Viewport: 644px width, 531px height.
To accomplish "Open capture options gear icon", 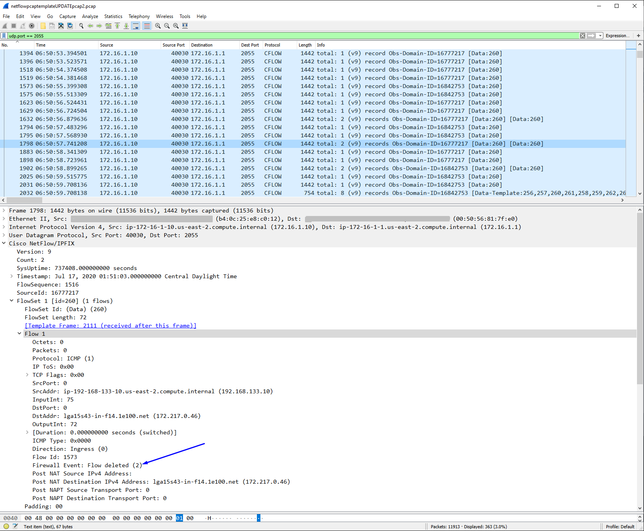I will (32, 26).
